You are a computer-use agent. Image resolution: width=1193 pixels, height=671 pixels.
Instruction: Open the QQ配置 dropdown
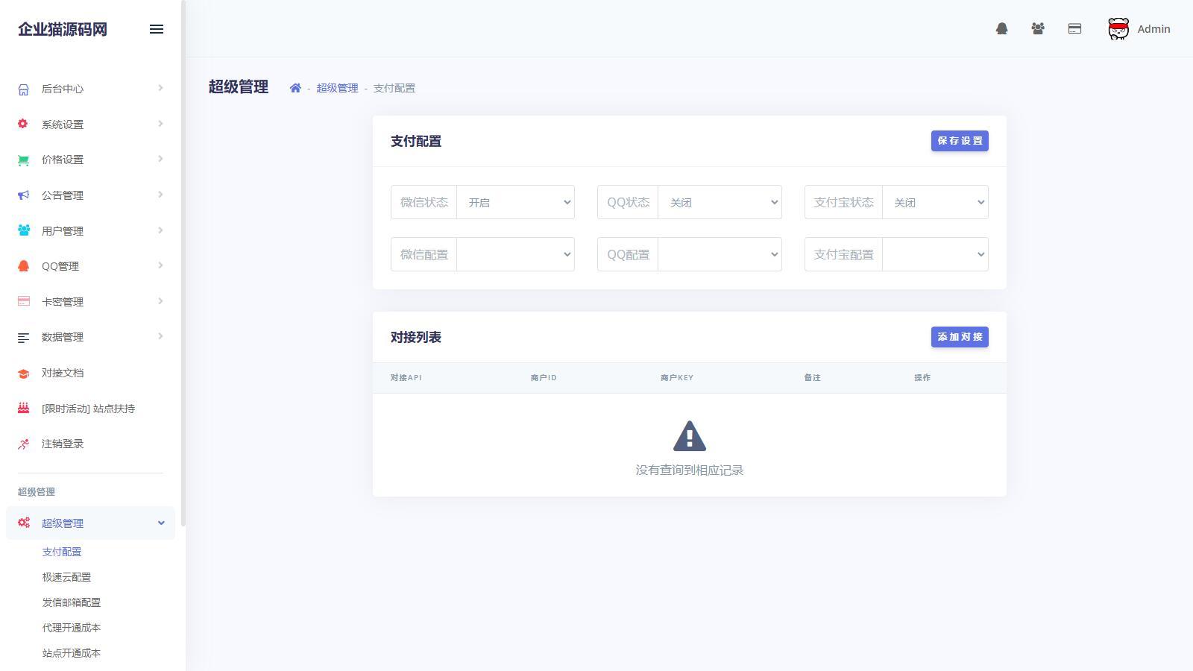[720, 254]
